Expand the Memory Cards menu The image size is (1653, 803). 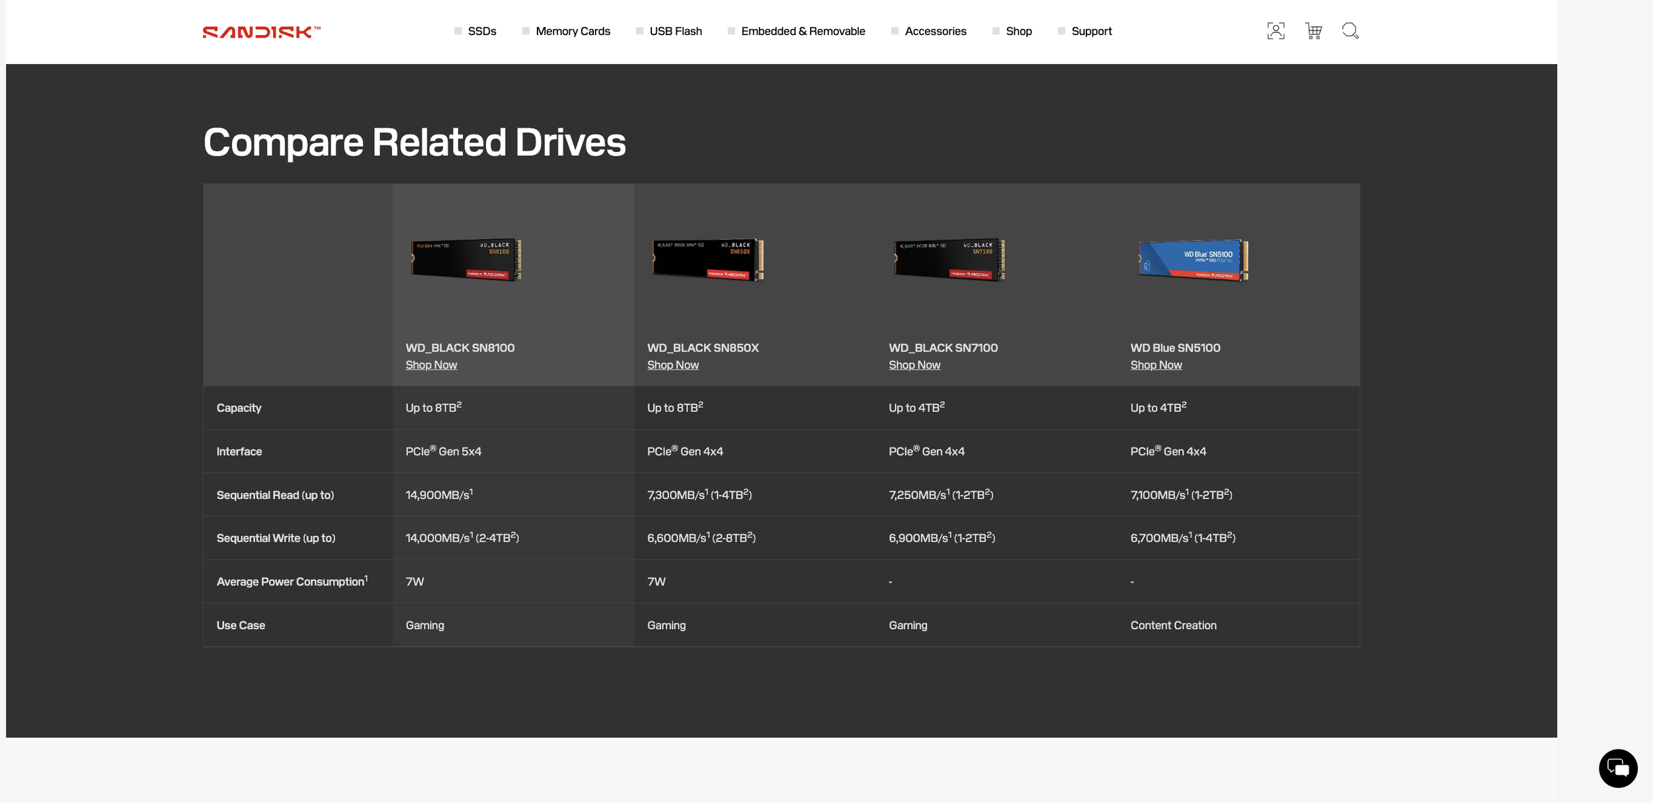point(573,31)
